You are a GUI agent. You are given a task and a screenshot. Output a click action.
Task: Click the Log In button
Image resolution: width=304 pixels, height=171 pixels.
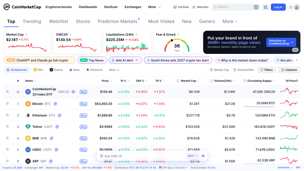click(x=278, y=7)
